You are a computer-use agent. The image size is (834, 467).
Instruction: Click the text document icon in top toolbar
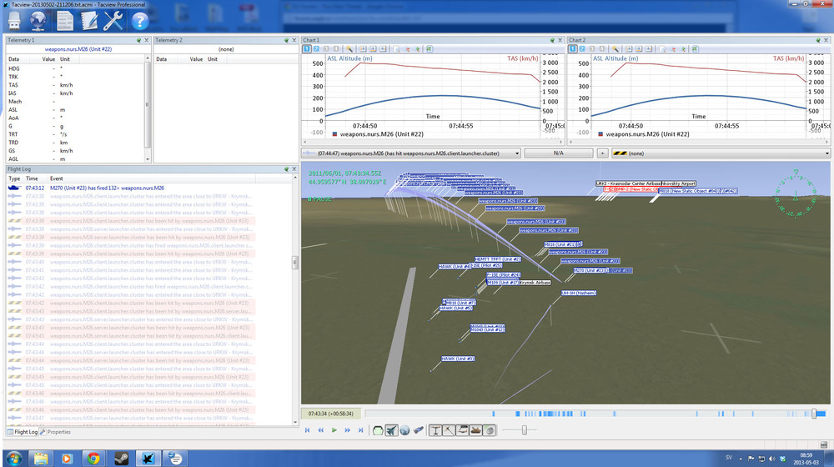pos(64,22)
